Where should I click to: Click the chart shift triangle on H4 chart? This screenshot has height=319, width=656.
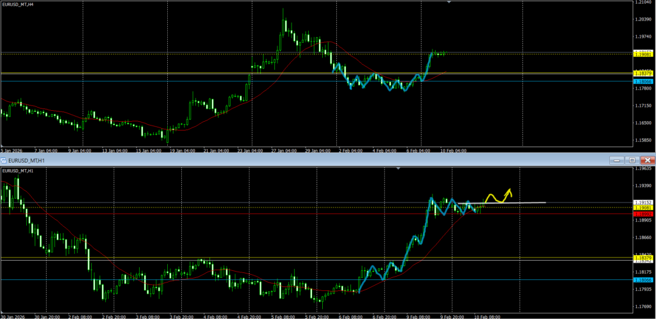448,3
